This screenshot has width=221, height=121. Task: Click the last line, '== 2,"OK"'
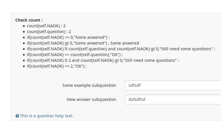(57, 66)
